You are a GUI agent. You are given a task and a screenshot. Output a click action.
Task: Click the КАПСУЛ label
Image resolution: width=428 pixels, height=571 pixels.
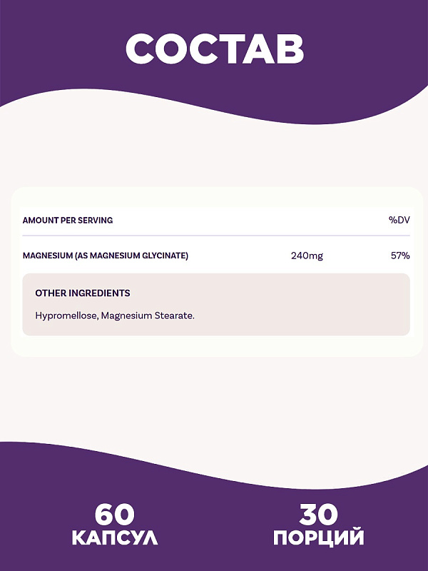114,537
